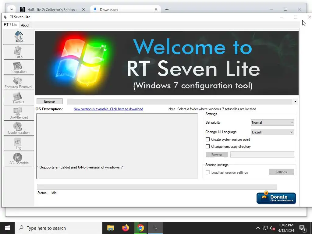Switch to Chrome in the taskbar

[140, 228]
